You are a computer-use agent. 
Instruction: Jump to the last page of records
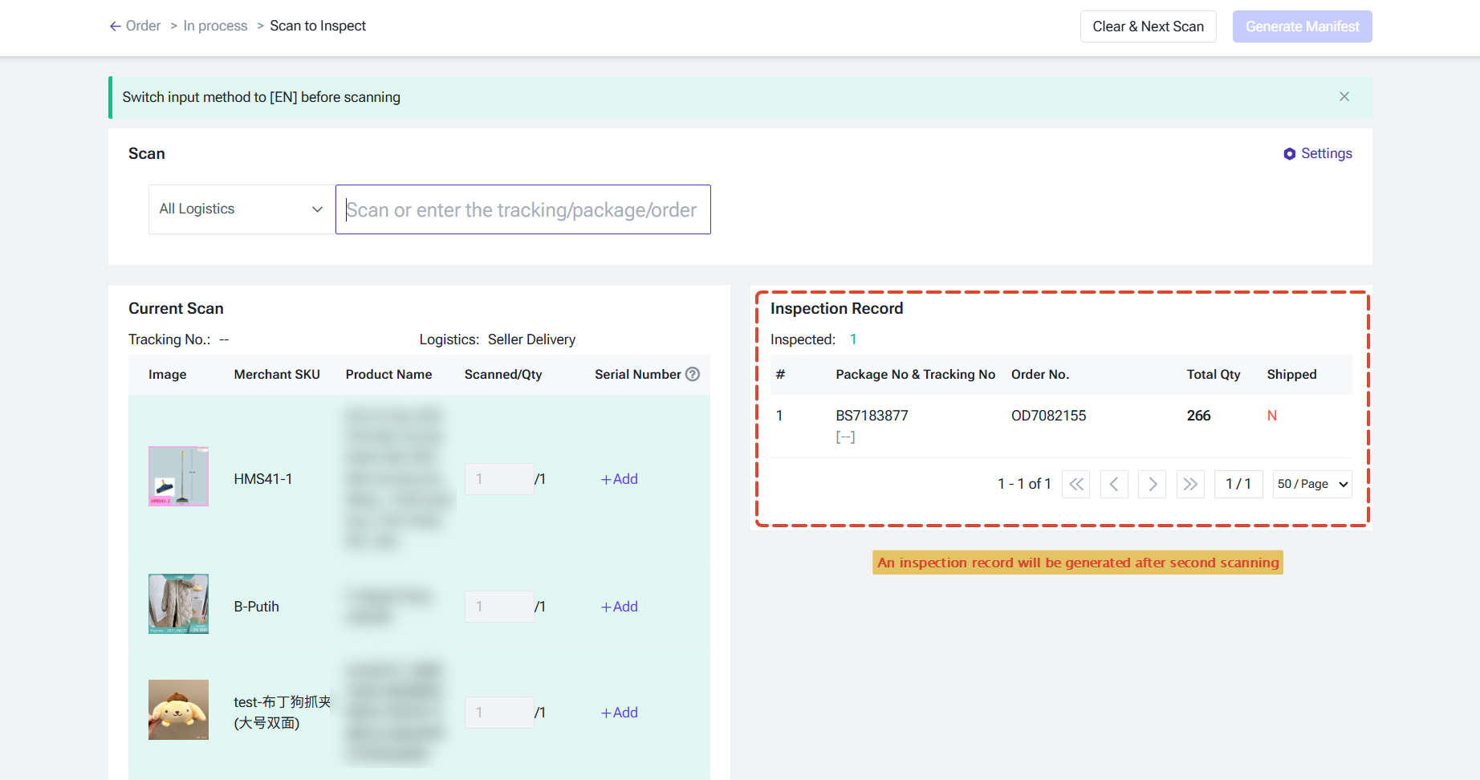click(1190, 484)
